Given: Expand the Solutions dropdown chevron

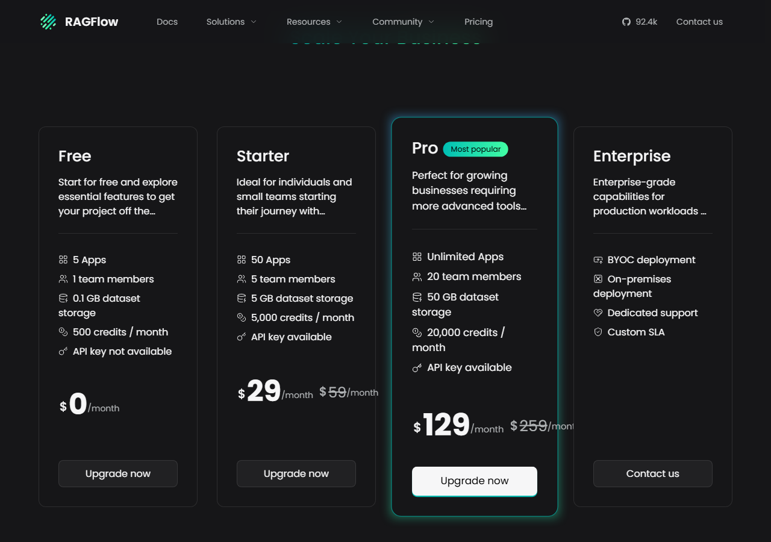Looking at the screenshot, I should pos(254,22).
